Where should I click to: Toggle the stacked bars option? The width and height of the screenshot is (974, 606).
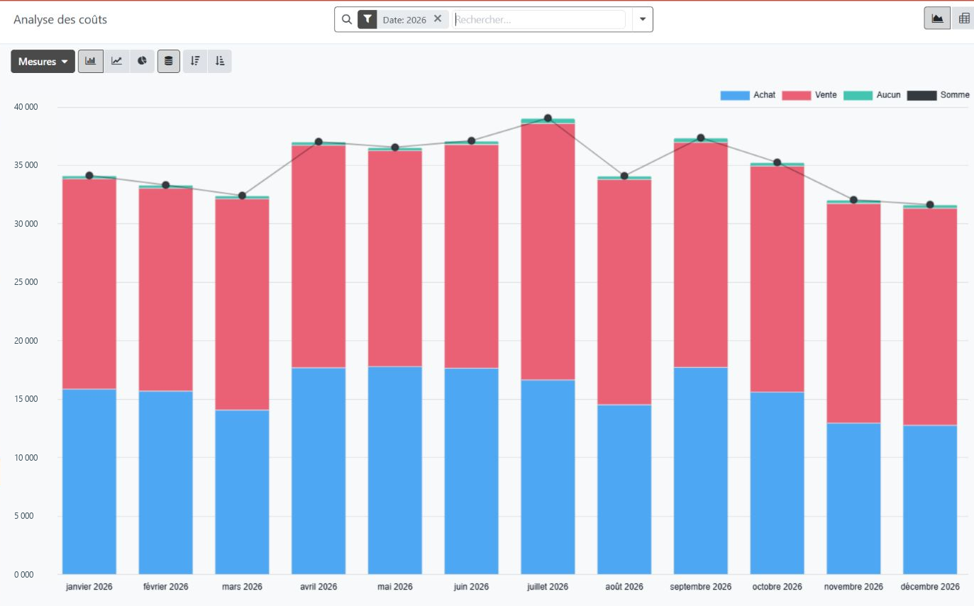click(x=168, y=61)
